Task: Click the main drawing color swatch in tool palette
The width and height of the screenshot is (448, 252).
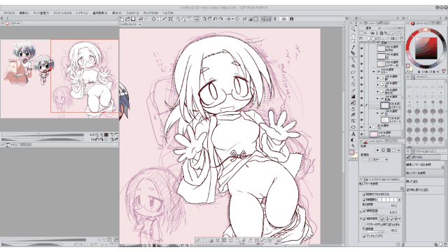Action: coord(351,153)
